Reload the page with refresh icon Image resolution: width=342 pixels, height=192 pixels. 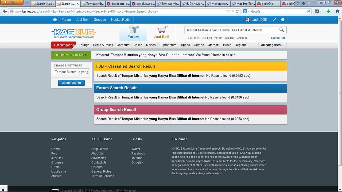[237, 11]
